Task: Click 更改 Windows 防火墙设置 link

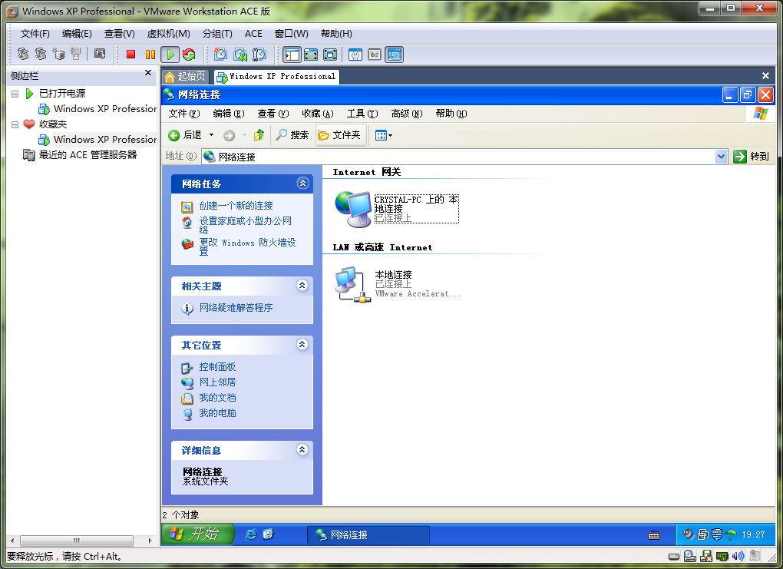Action: [247, 246]
